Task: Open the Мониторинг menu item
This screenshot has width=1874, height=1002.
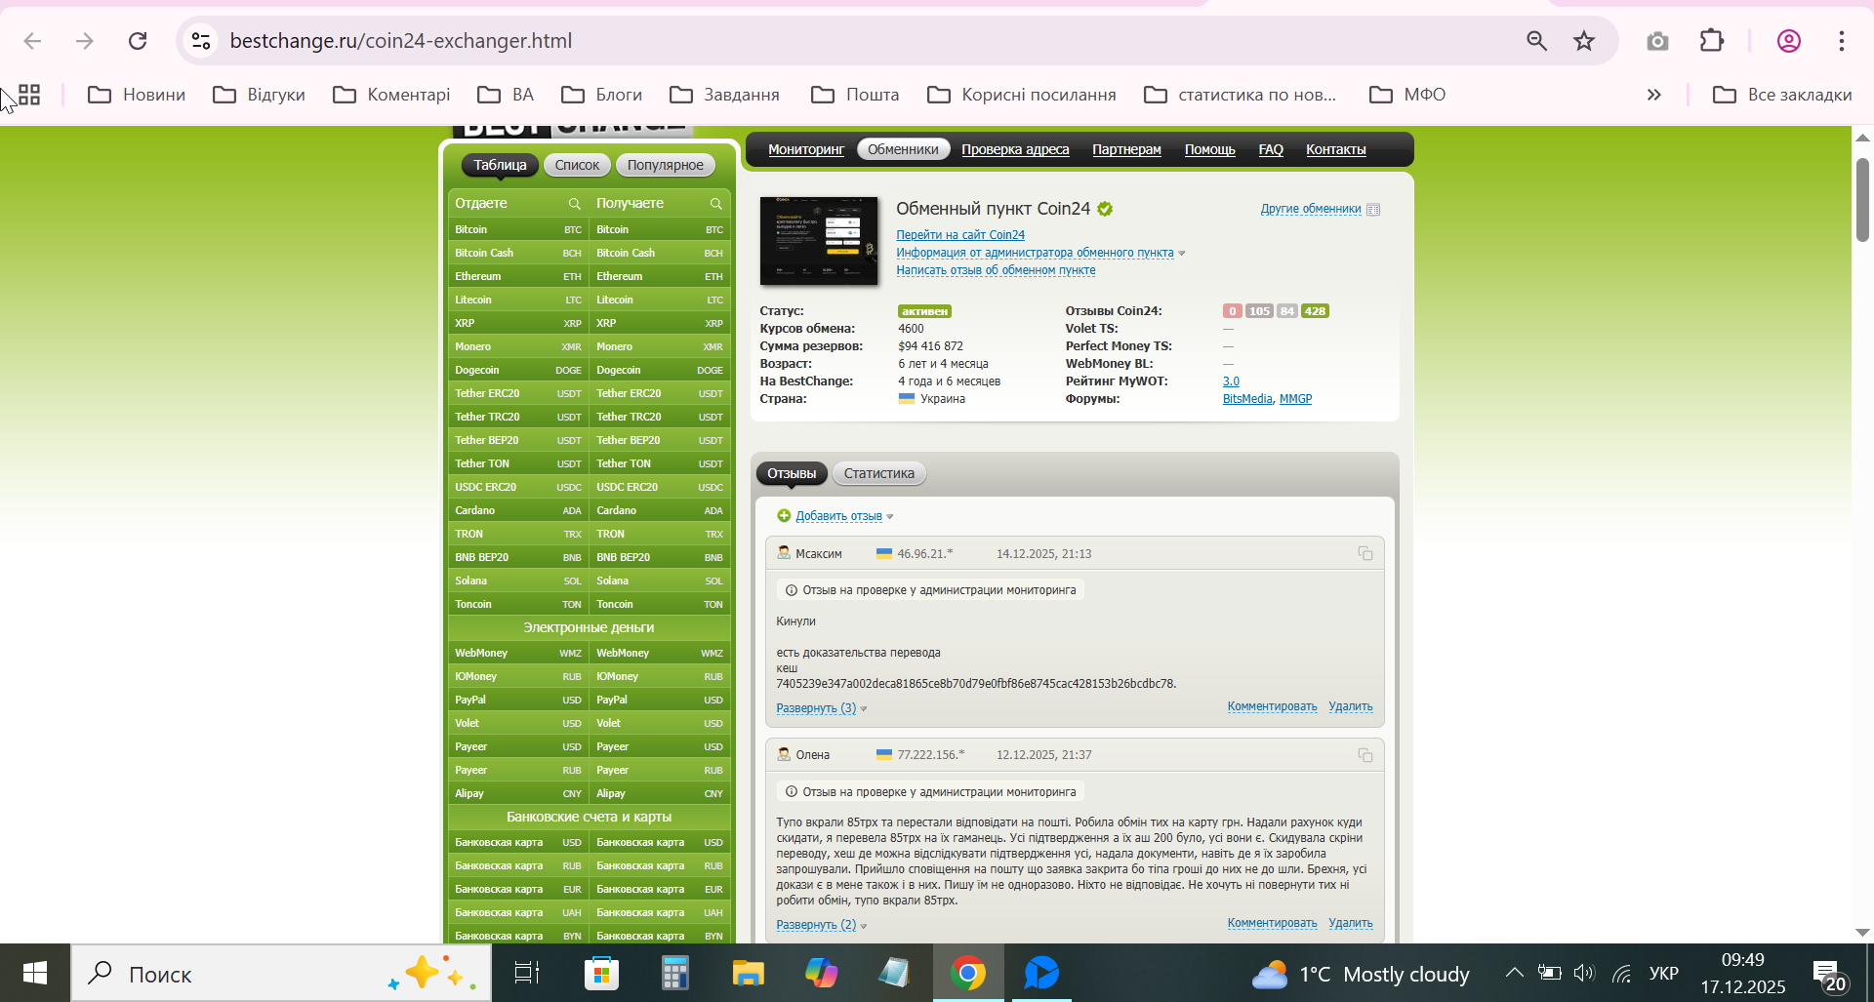Action: [x=806, y=149]
